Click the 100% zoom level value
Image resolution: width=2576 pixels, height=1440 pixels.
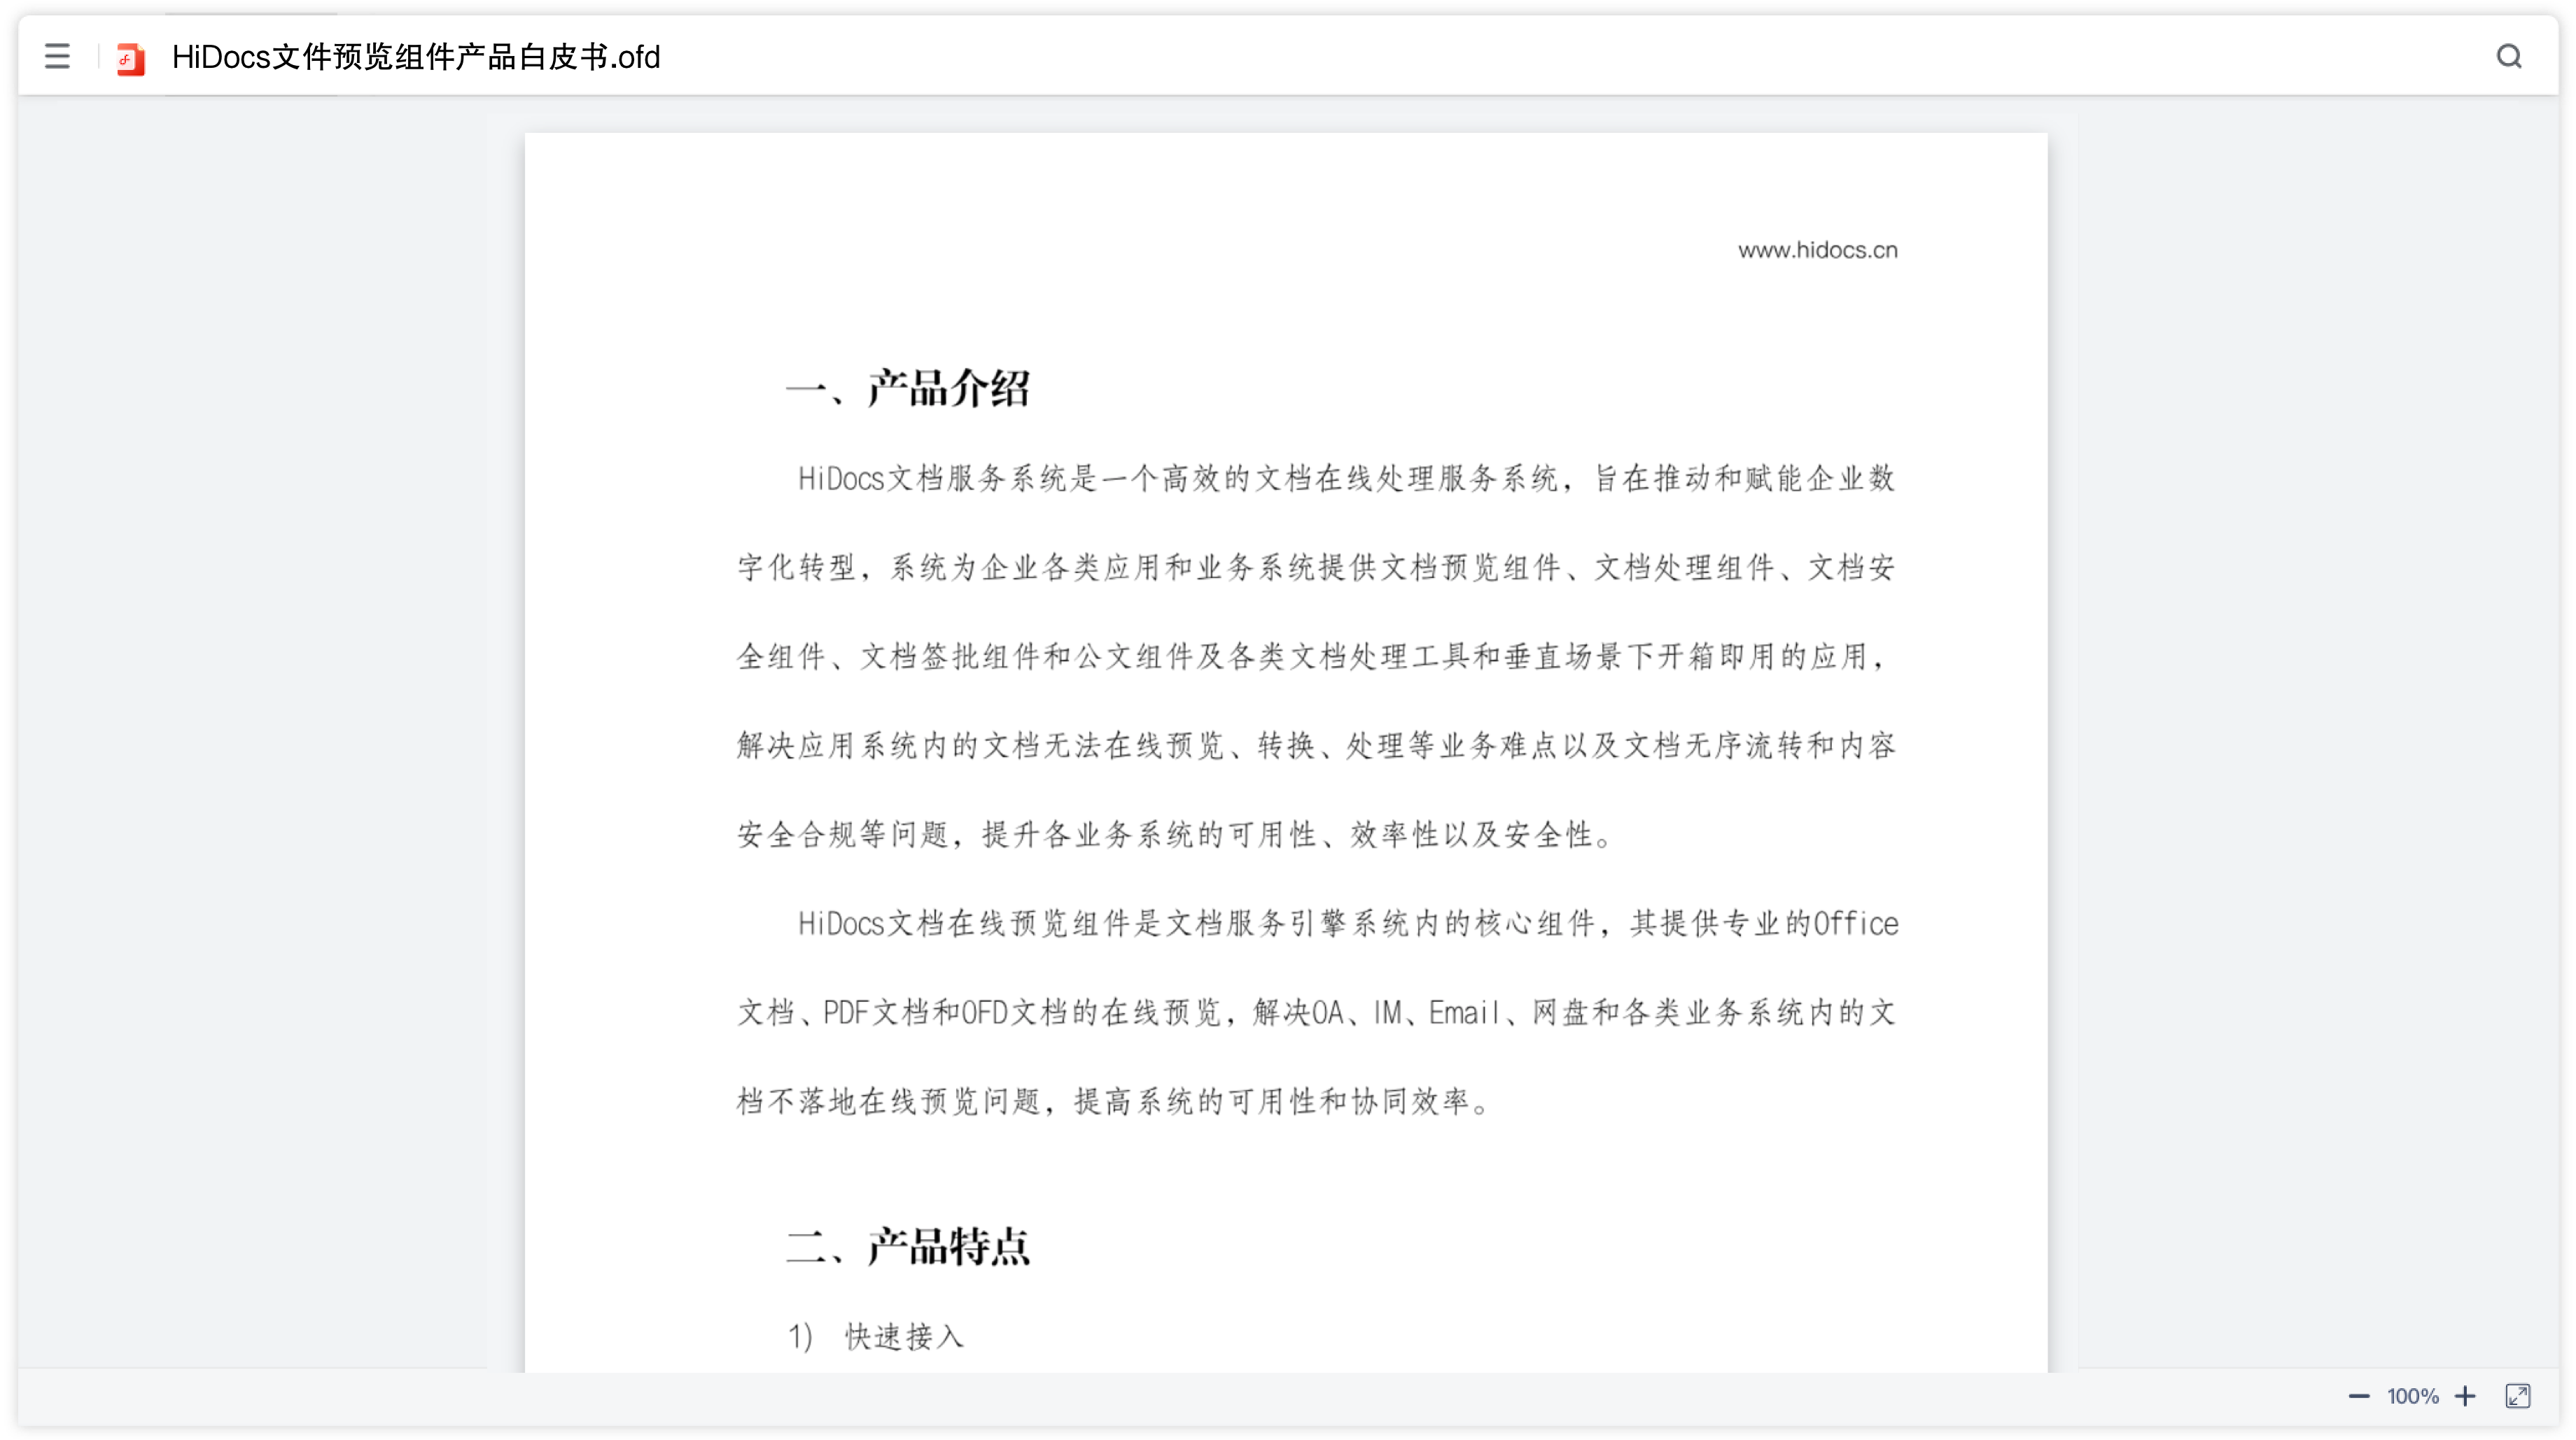pos(2412,1396)
